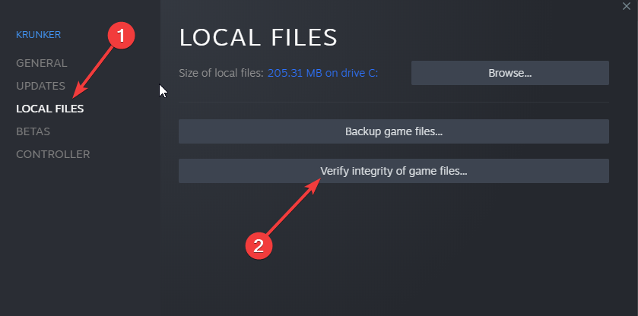Click the 205.31 MB on drive C text
Viewport: 638px width, 316px height.
click(322, 73)
